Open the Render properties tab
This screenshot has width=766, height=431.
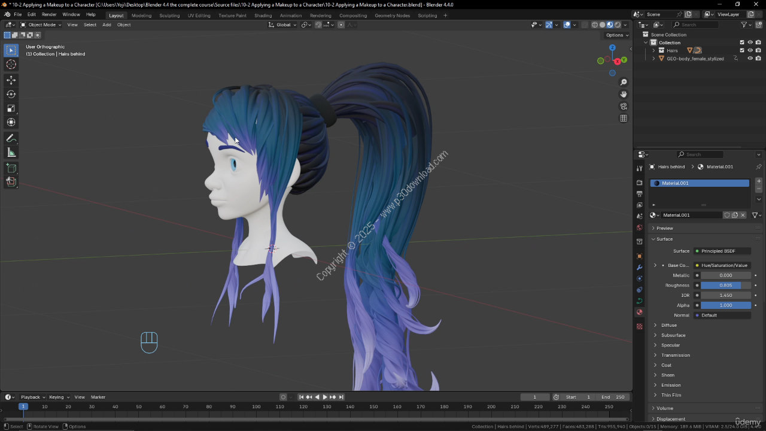coord(639,183)
